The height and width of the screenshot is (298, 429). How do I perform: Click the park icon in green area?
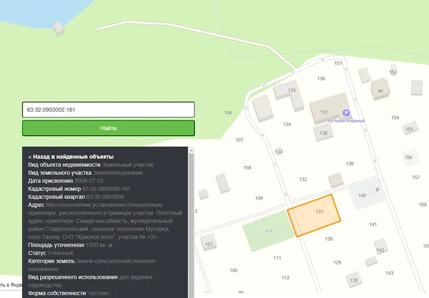269,230
